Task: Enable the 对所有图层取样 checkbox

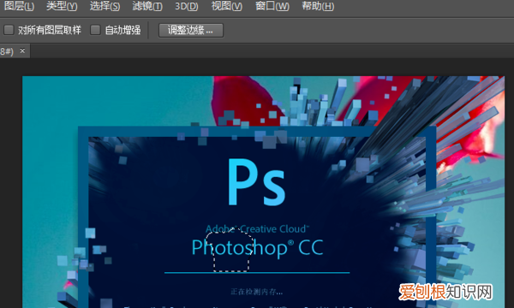Action: [x=9, y=30]
